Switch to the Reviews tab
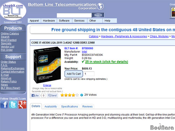The image size is (175, 131). pyautogui.click(x=87, y=107)
